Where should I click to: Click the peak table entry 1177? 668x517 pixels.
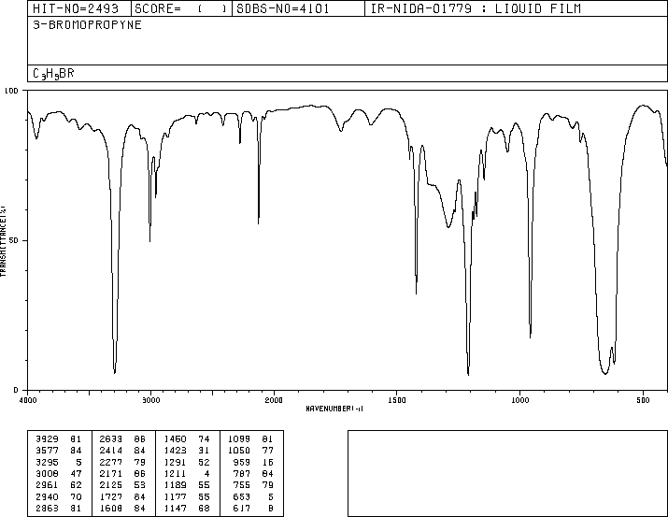click(x=175, y=497)
